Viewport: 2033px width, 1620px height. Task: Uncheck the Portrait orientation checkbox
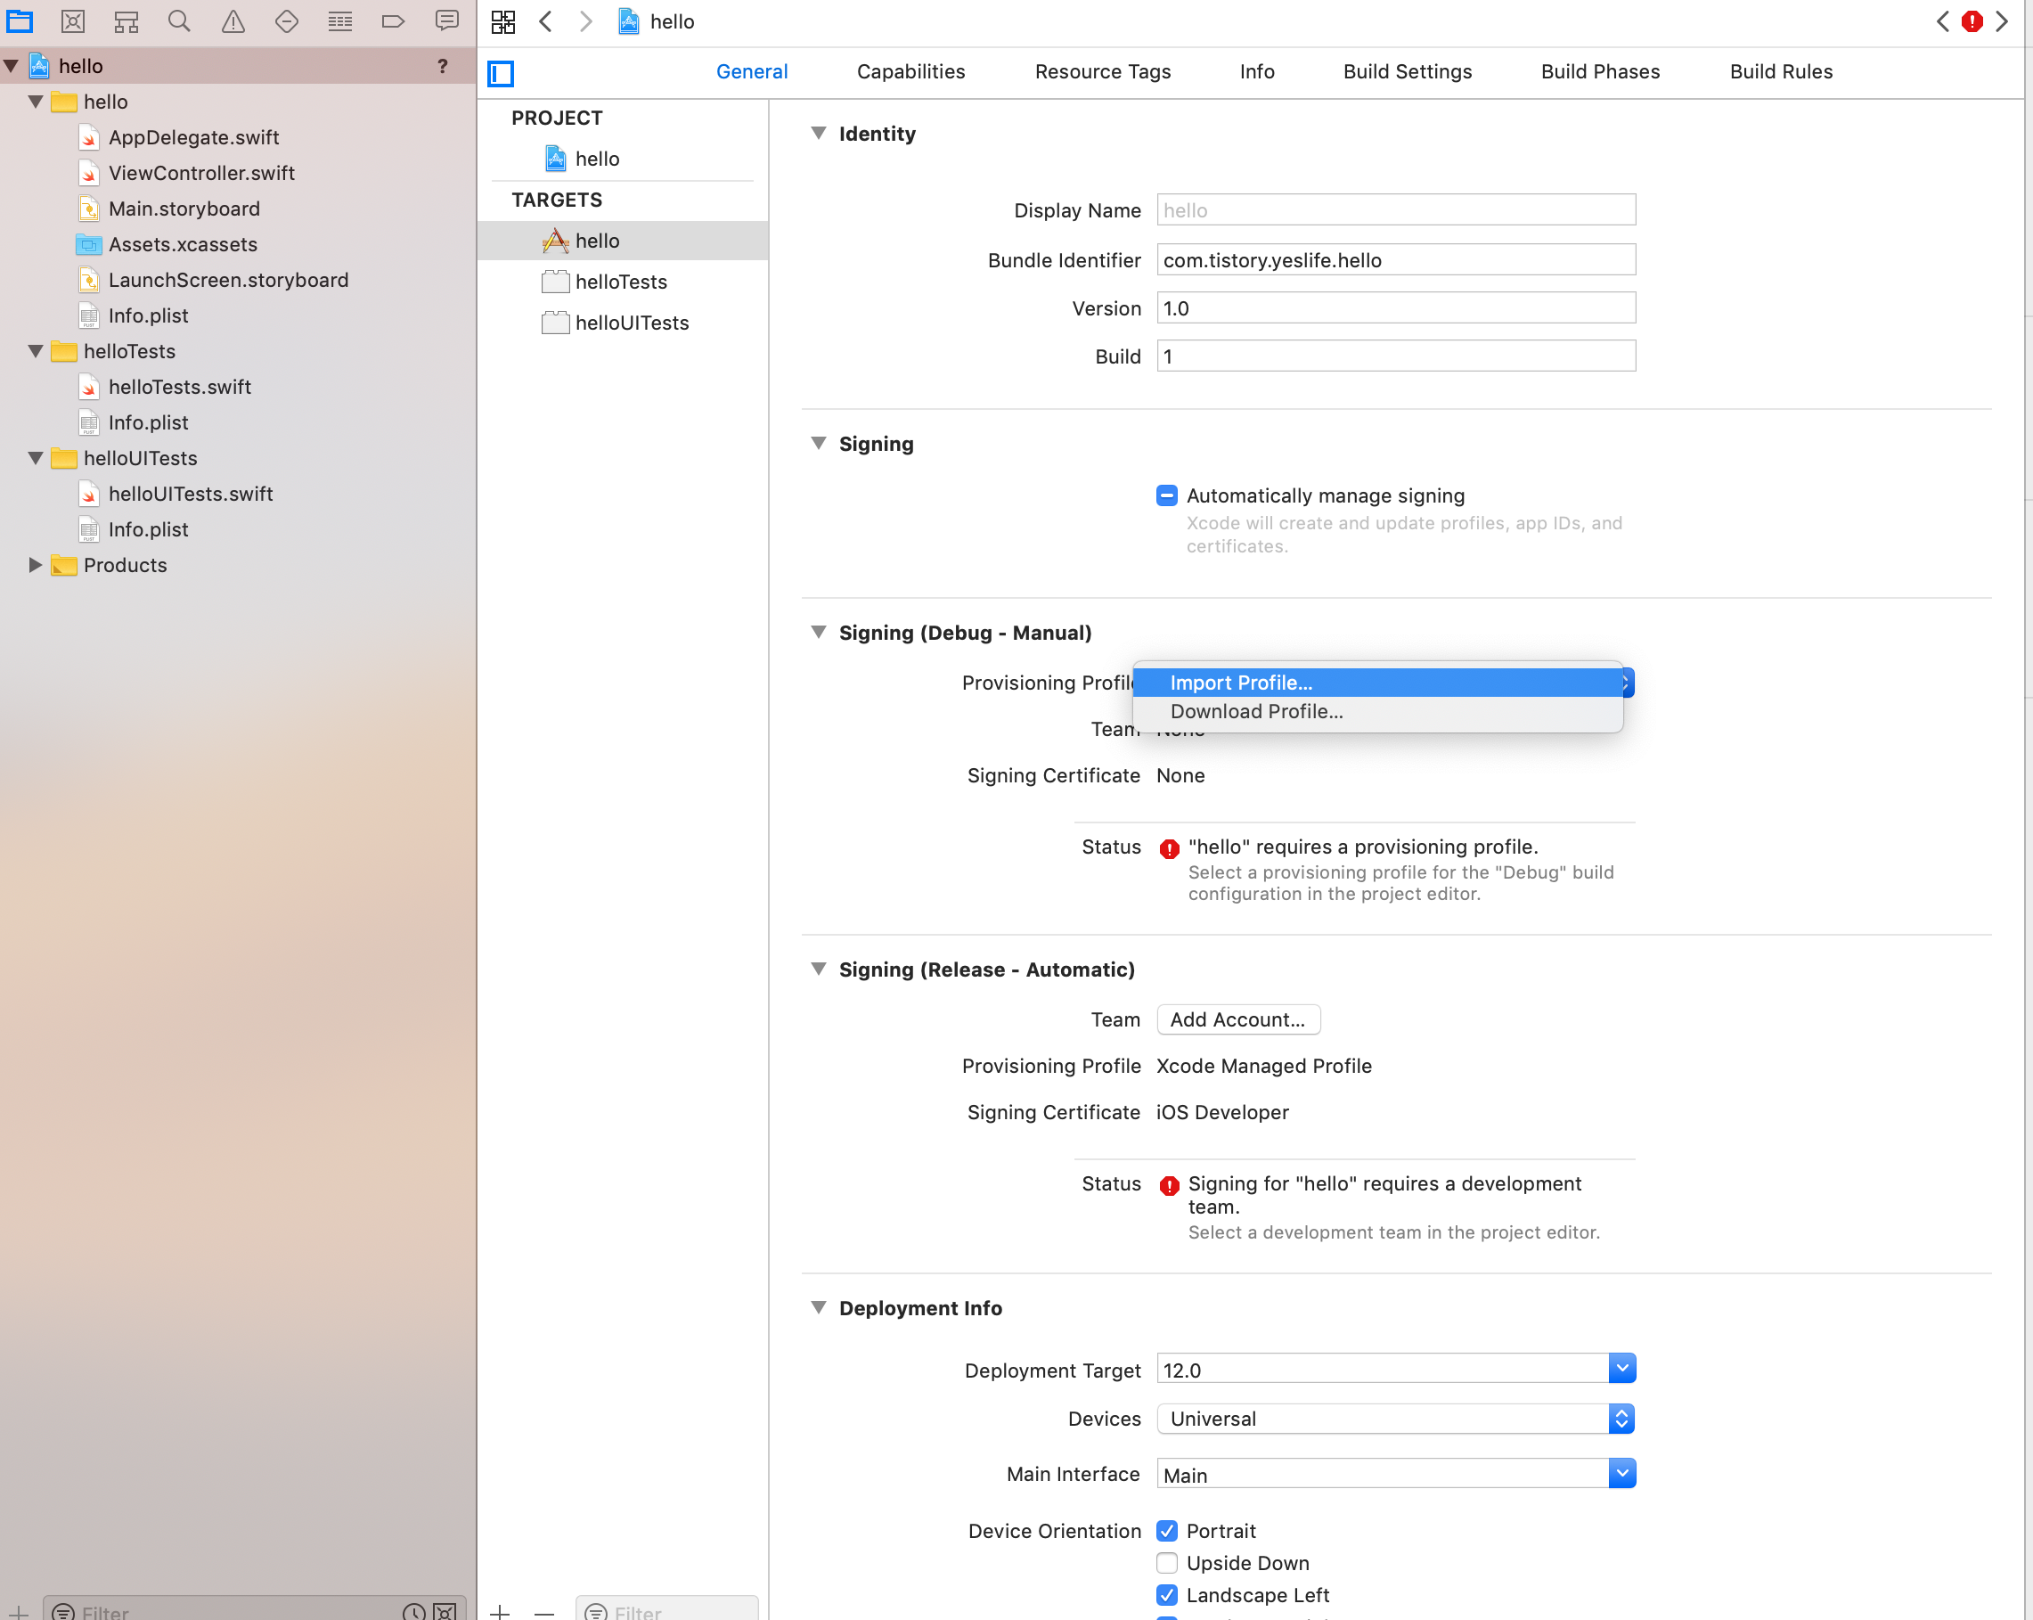tap(1166, 1530)
